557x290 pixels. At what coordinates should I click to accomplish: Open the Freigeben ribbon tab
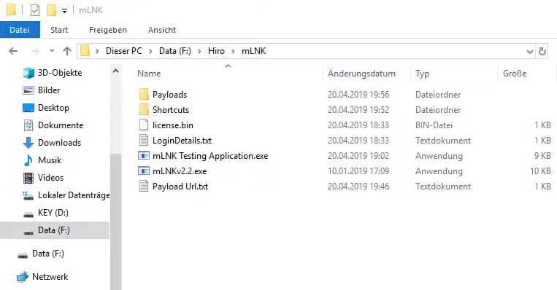point(108,30)
